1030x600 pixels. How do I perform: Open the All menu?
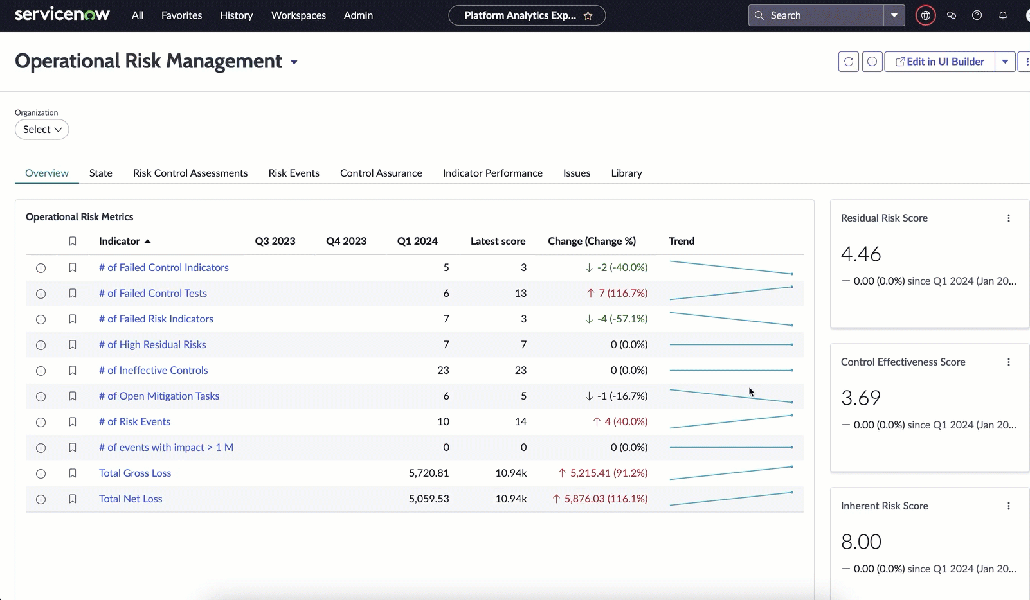coord(138,15)
